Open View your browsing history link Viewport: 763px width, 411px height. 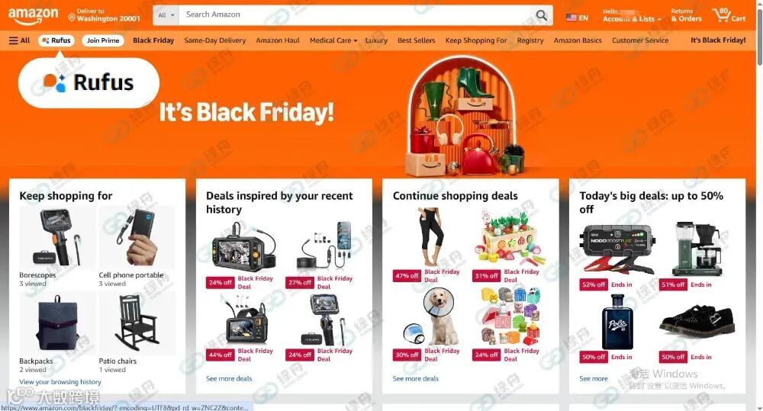coord(60,382)
